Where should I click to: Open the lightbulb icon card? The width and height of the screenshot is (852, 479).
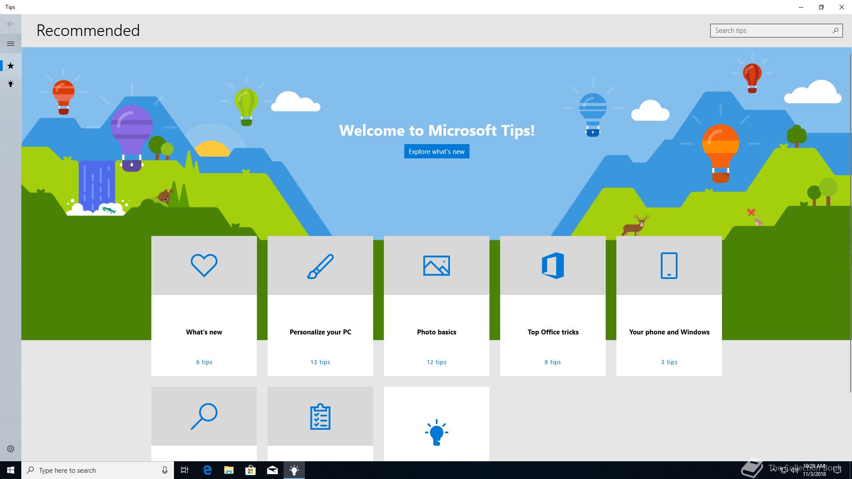click(437, 432)
